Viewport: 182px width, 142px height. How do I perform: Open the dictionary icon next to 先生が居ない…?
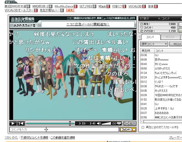62,11
